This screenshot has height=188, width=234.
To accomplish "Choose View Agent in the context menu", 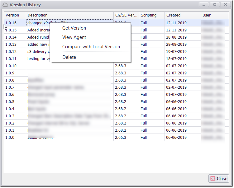I will [x=74, y=37].
